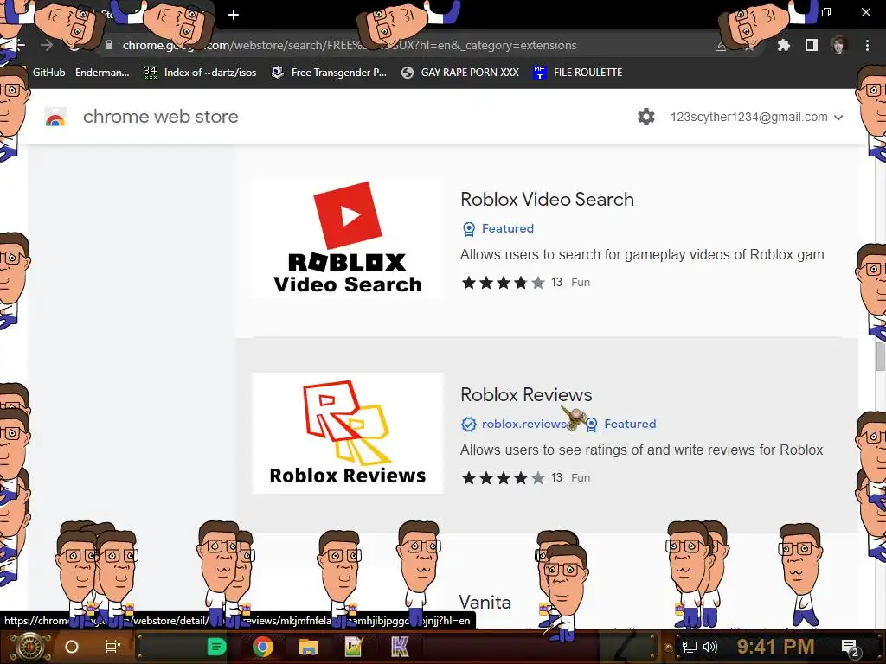Click the 'chrome web store' title text

[160, 117]
